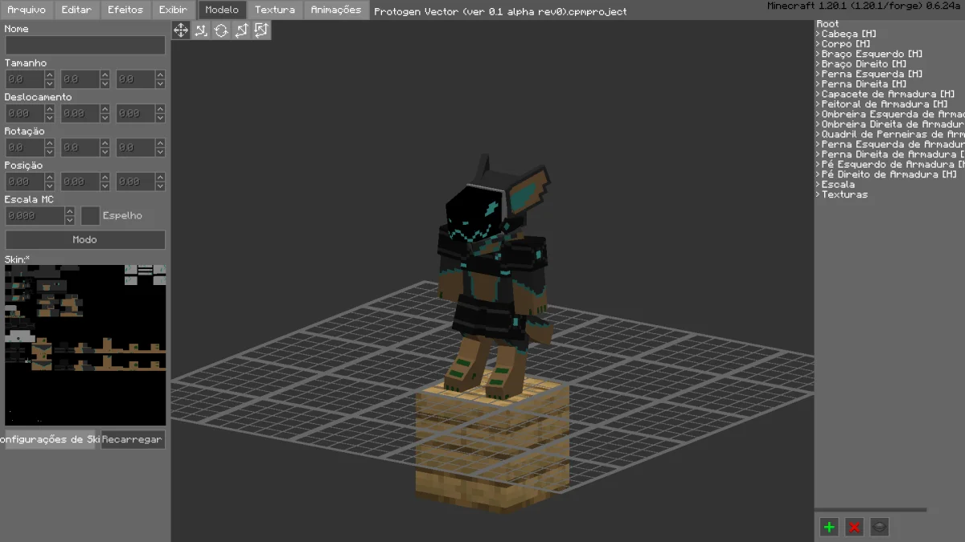Expand the Cabeça [H] tree node
965x542 pixels.
click(818, 34)
